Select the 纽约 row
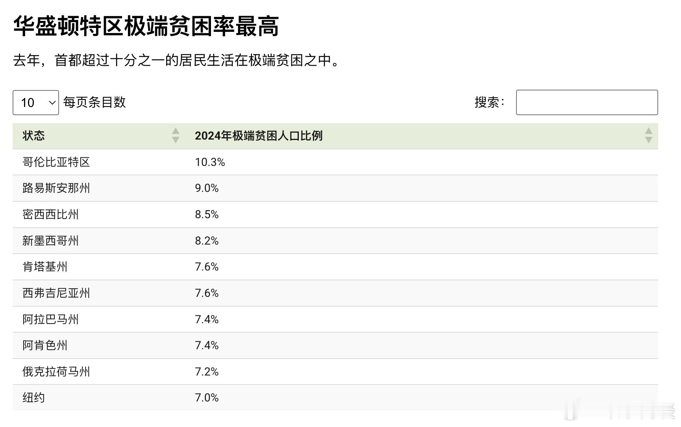 (335, 398)
